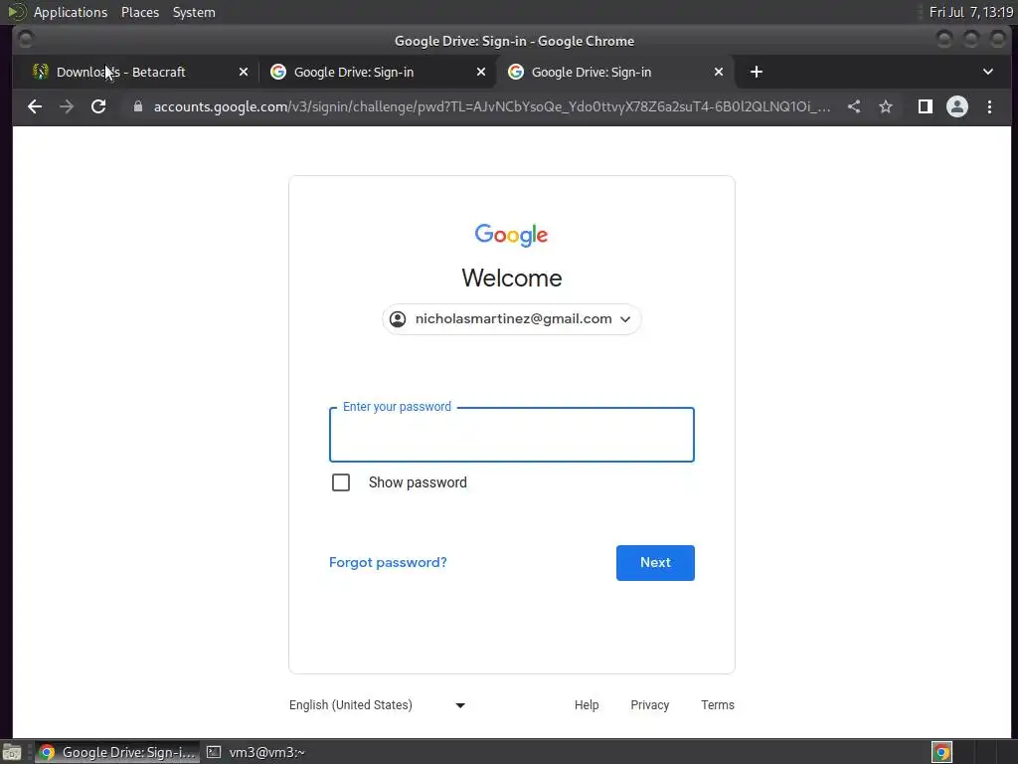The image size is (1018, 764).
Task: Click the Next button
Action: pyautogui.click(x=655, y=563)
